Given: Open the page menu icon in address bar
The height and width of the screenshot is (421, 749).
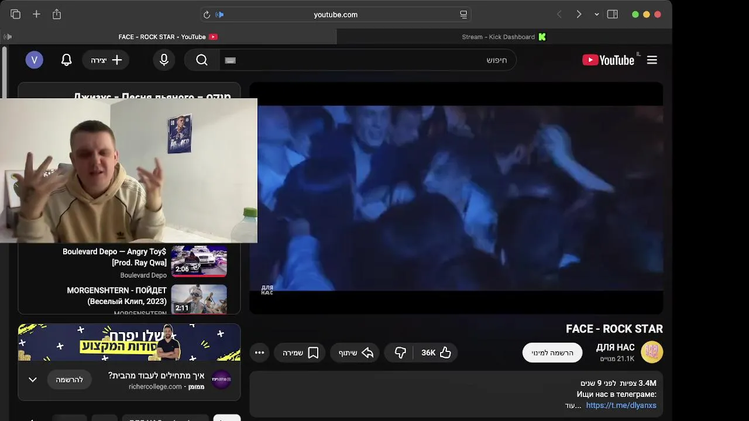Looking at the screenshot, I should point(463,15).
